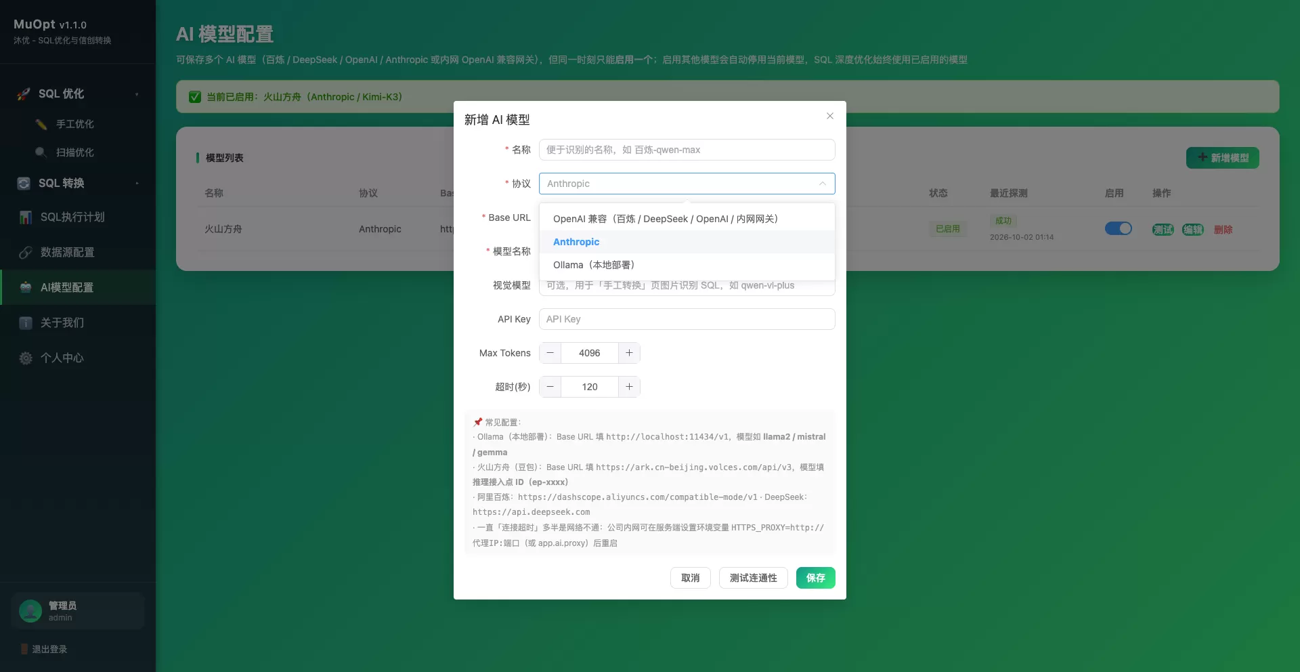This screenshot has height=672, width=1300.
Task: Click the rocket icon beside SQL 优化
Action: point(24,94)
